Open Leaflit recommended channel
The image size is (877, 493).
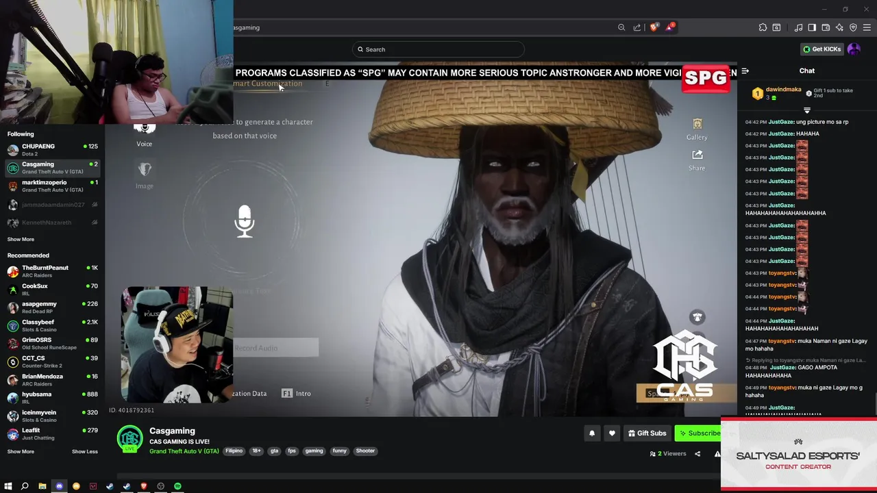(x=53, y=433)
